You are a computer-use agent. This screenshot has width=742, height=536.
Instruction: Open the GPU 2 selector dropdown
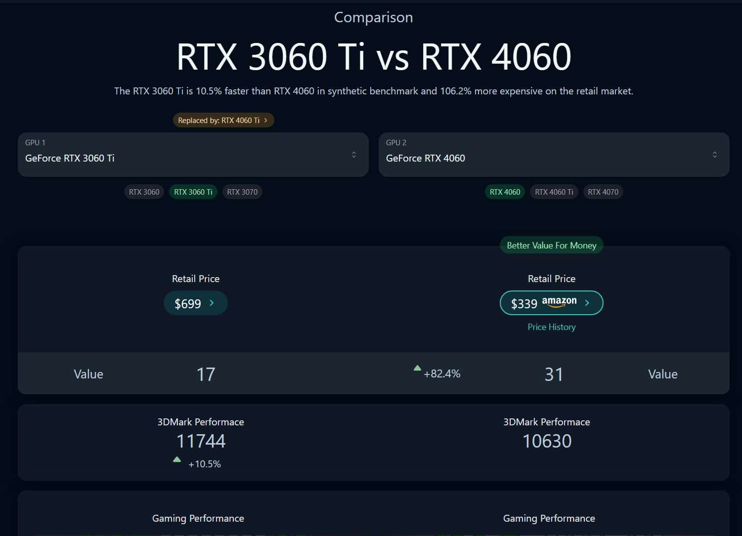point(554,155)
